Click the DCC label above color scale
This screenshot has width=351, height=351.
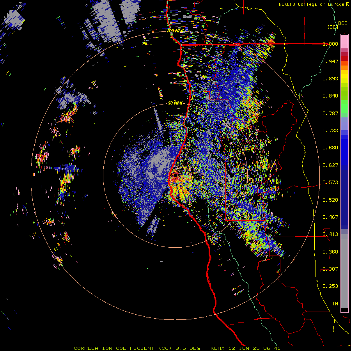(343, 23)
